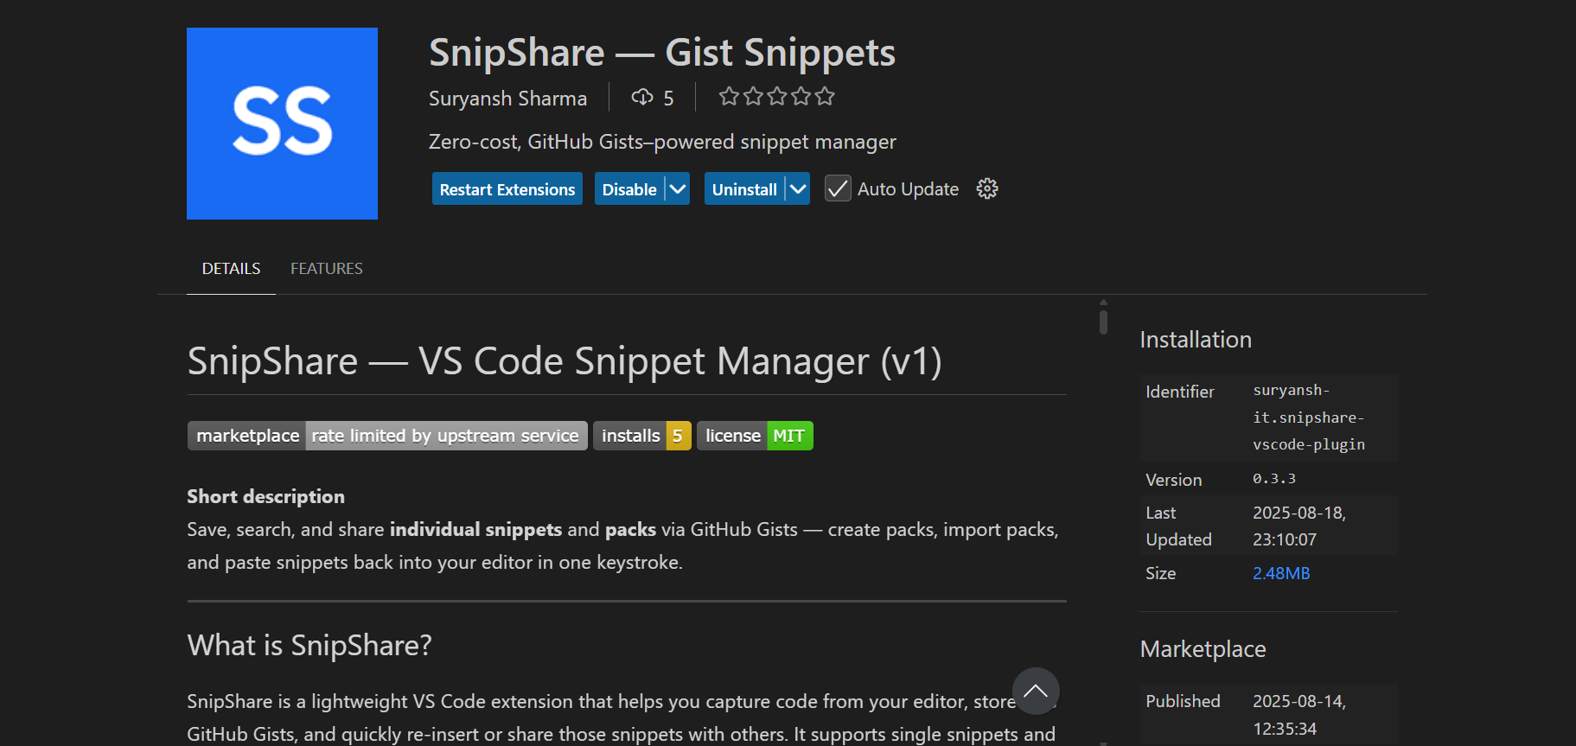Select the DETAILS tab

(231, 269)
